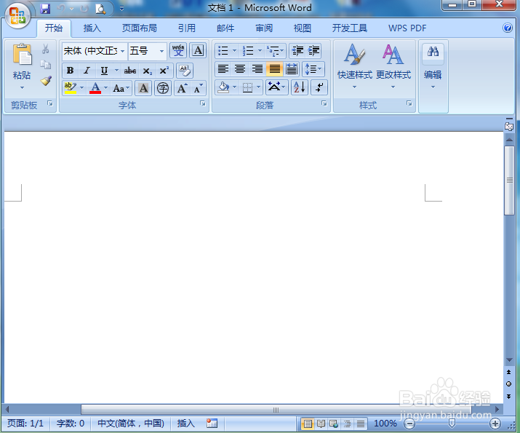The height and width of the screenshot is (433, 520).
Task: Grow font size with large A
Action: coord(182,88)
